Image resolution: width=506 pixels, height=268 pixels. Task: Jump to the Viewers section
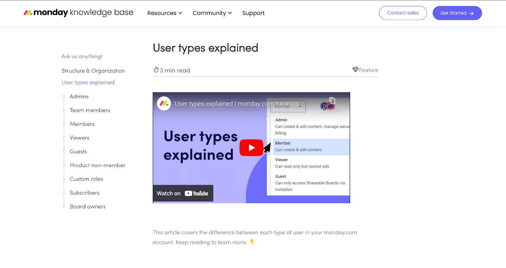79,138
